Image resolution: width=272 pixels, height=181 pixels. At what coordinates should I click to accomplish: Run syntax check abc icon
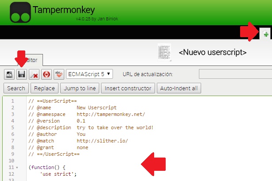click(59, 74)
